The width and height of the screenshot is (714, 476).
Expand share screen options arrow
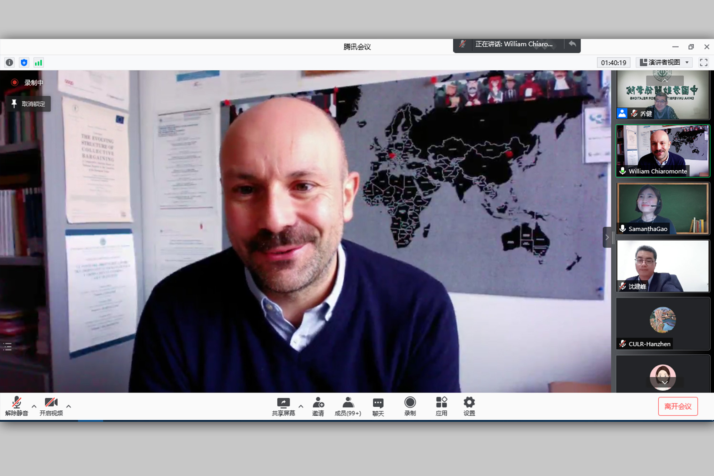[x=301, y=406]
